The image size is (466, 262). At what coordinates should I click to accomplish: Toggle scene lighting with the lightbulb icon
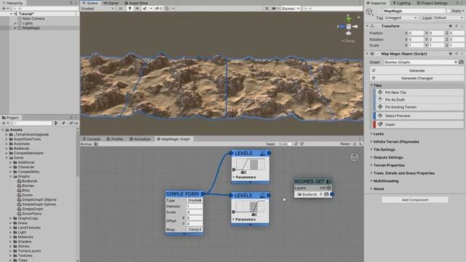click(130, 9)
